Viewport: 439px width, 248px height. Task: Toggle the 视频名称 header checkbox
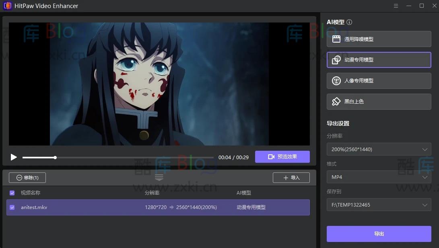12,193
